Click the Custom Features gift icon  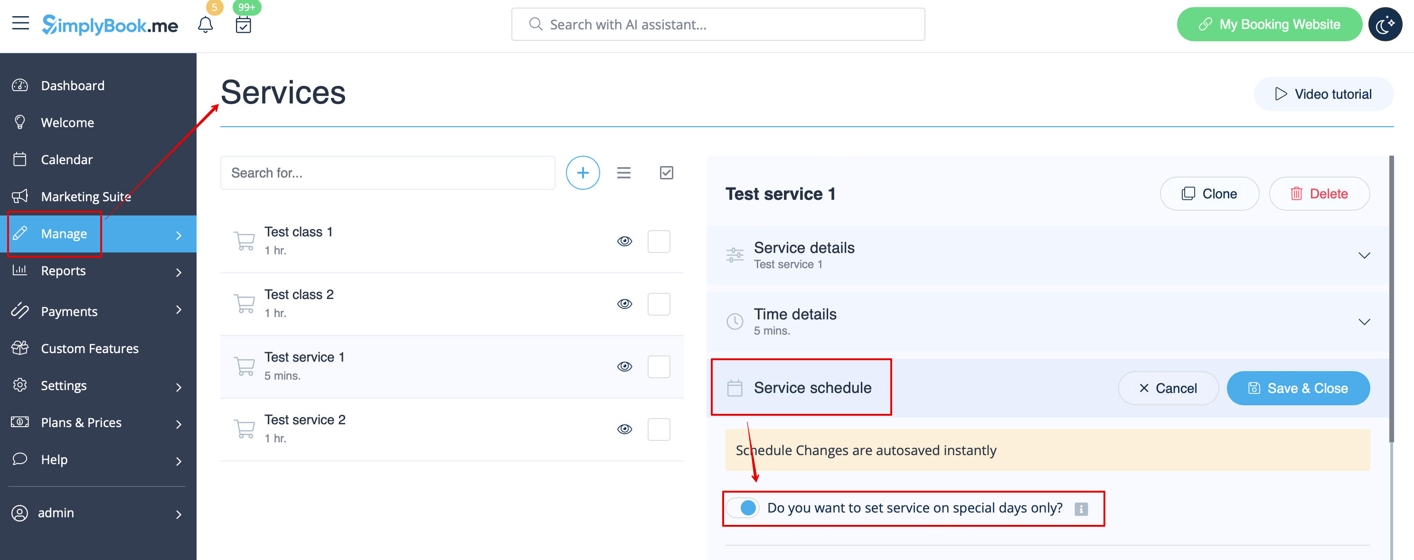20,348
